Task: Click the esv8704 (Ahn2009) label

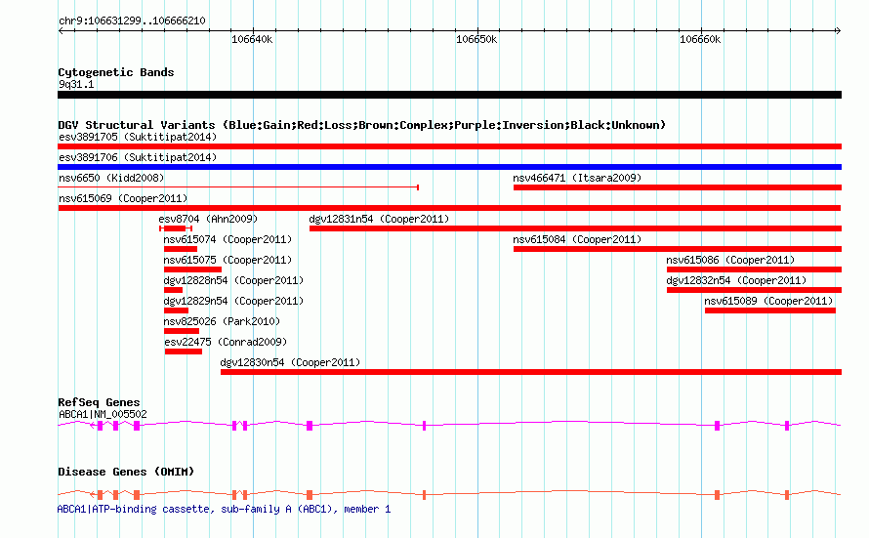Action: point(208,219)
